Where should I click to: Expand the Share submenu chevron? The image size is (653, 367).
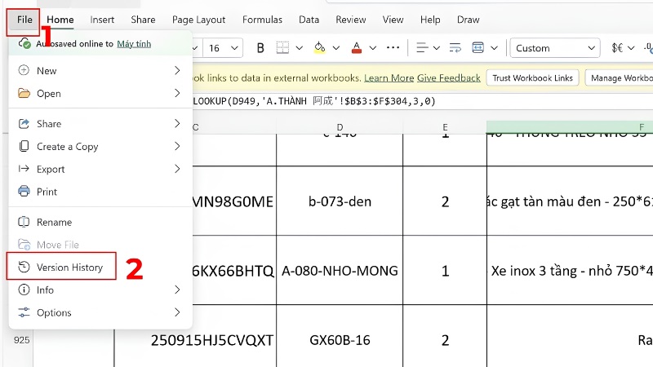click(x=177, y=123)
